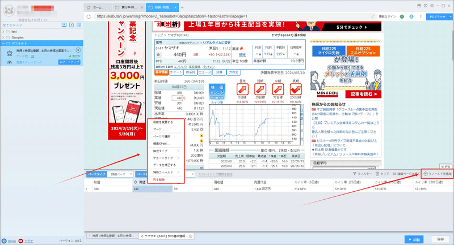Close the 実行中 tab
The image size is (454, 245).
[x=142, y=7]
